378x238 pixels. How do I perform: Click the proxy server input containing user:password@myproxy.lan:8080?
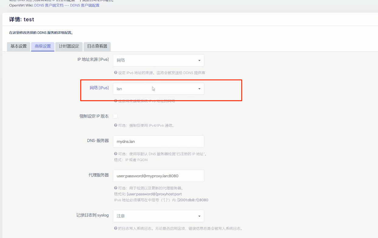[158, 176]
